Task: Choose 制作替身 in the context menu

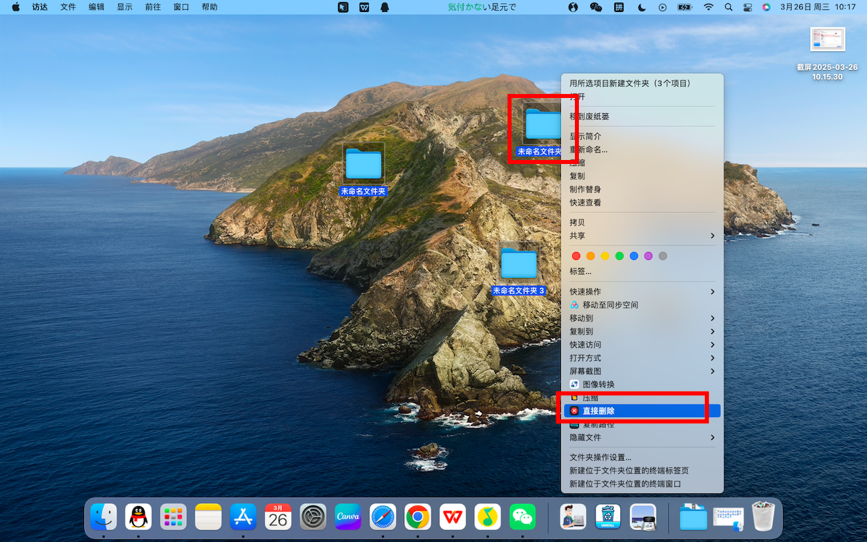Action: (x=642, y=189)
